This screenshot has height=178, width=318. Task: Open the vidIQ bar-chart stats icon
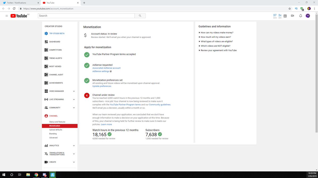pyautogui.click(x=285, y=16)
